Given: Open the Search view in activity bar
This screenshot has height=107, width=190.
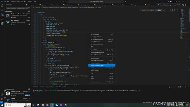Looking at the screenshot, I should [2, 10].
